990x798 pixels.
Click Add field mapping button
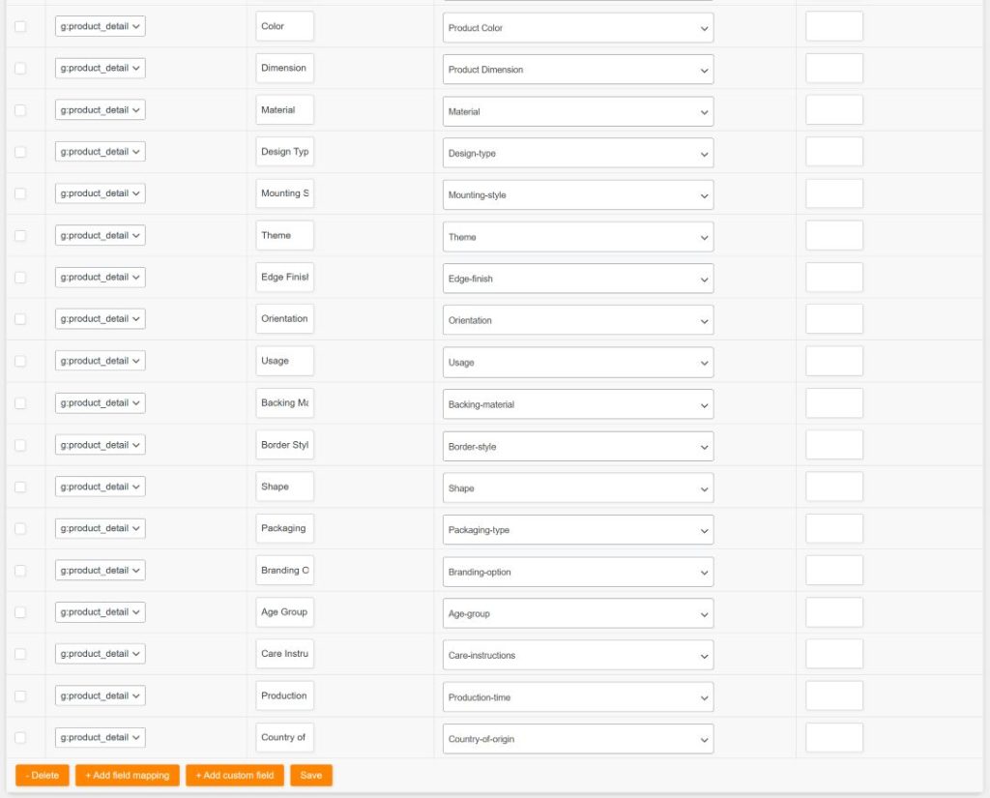click(127, 775)
